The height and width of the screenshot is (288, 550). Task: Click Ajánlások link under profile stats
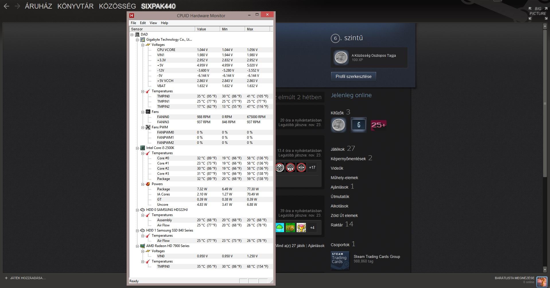[x=339, y=187]
